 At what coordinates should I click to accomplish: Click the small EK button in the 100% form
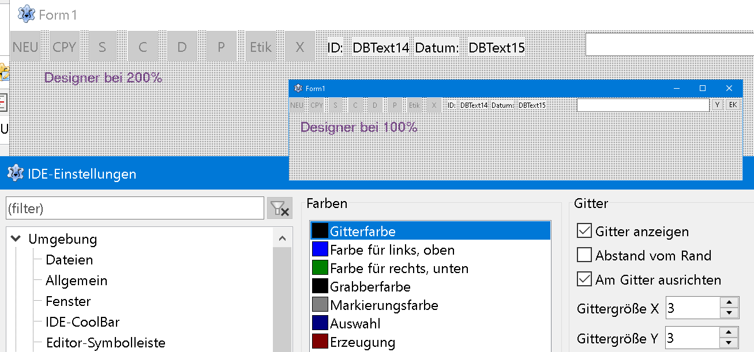tap(733, 105)
